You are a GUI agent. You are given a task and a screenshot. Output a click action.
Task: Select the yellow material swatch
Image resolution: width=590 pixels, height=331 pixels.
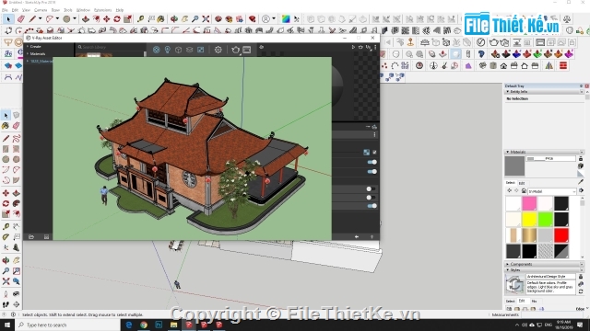(529, 219)
